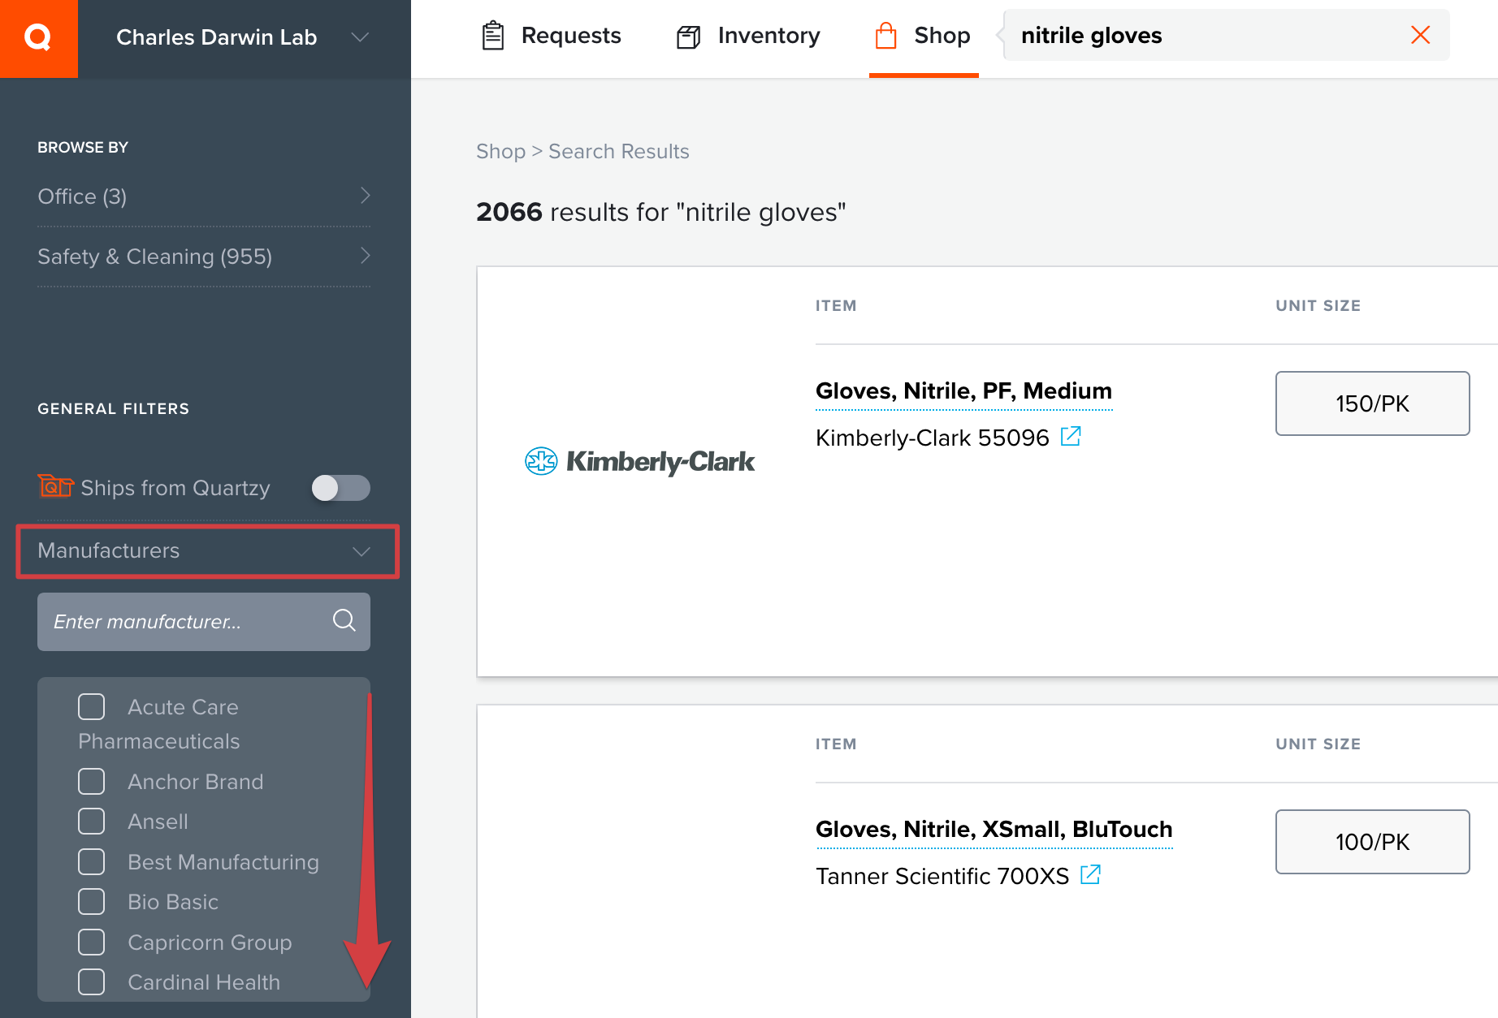Viewport: 1498px width, 1018px height.
Task: Expand Safety & Cleaning (955) category
Action: pos(204,257)
